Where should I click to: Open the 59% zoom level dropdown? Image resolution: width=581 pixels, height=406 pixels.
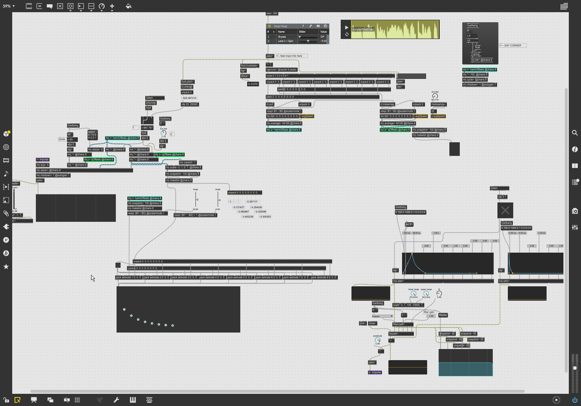[9, 6]
